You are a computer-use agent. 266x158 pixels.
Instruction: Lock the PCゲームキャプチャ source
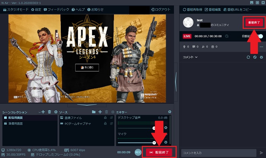105,123
